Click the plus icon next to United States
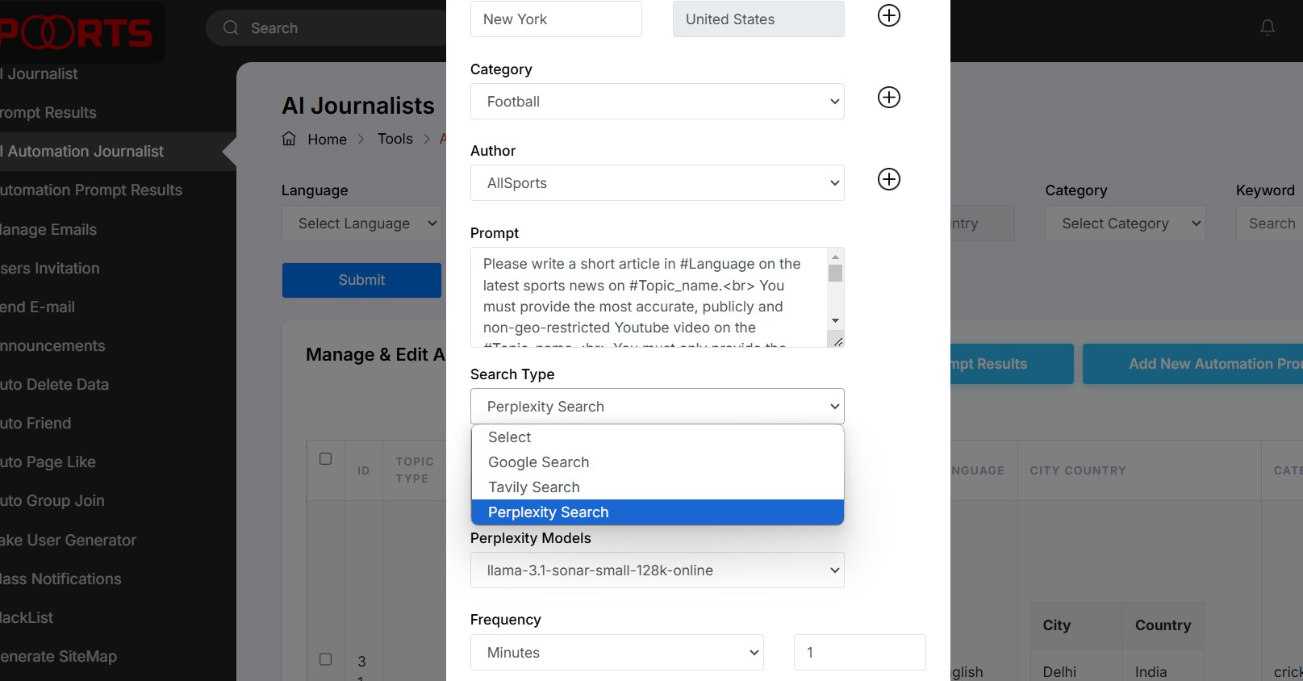Image resolution: width=1303 pixels, height=681 pixels. (888, 15)
